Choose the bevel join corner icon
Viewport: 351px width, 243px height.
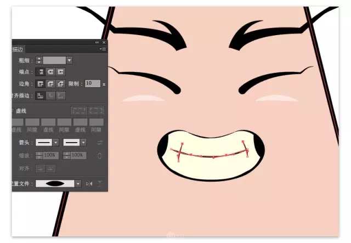tap(60, 84)
